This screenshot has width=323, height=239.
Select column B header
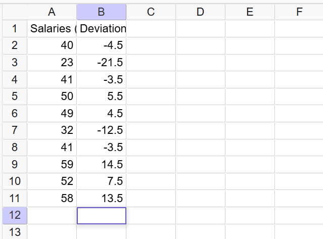(102, 12)
